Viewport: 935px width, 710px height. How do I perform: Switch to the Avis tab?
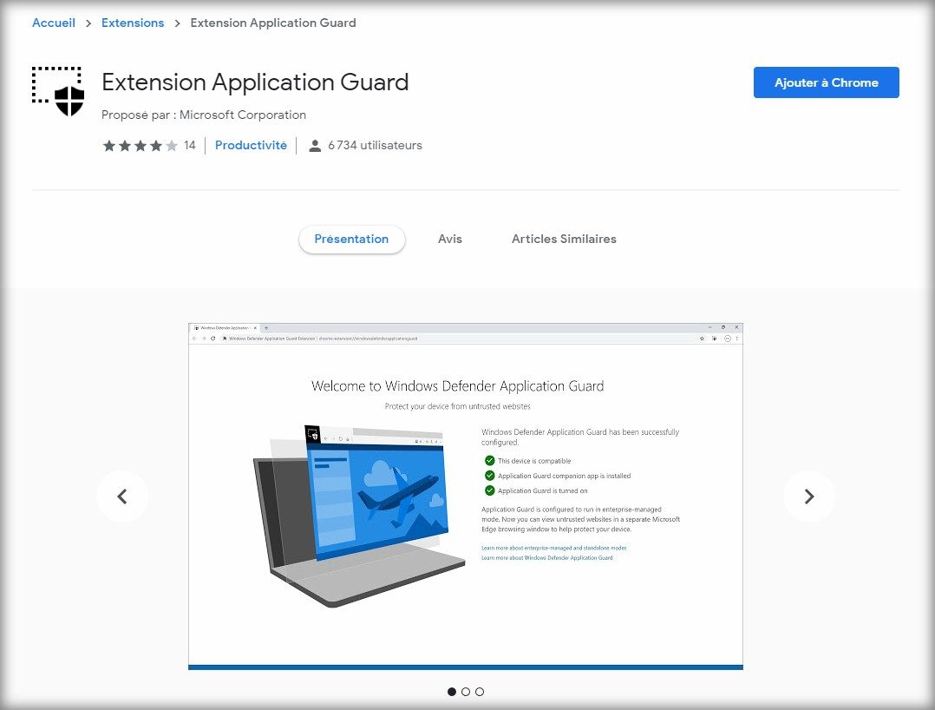point(449,240)
